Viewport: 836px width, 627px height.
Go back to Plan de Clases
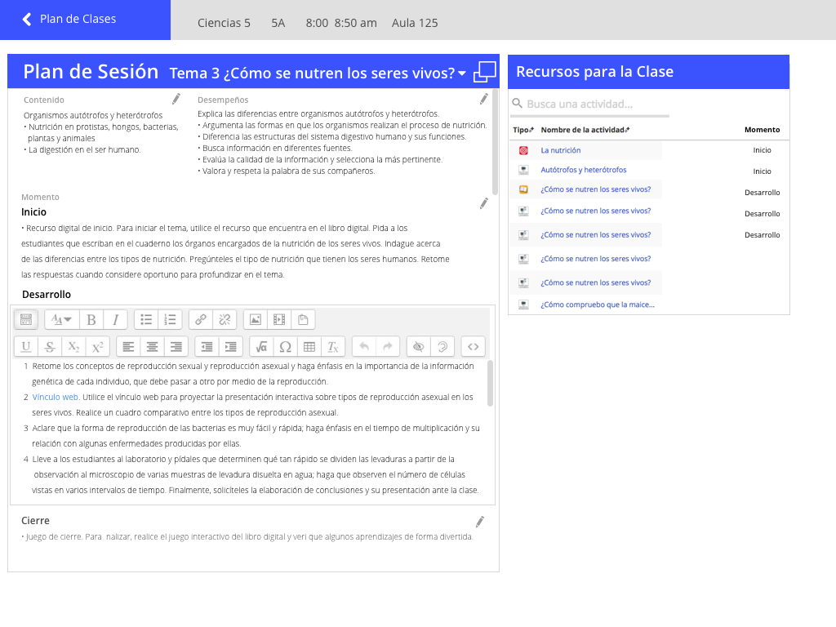coord(69,19)
